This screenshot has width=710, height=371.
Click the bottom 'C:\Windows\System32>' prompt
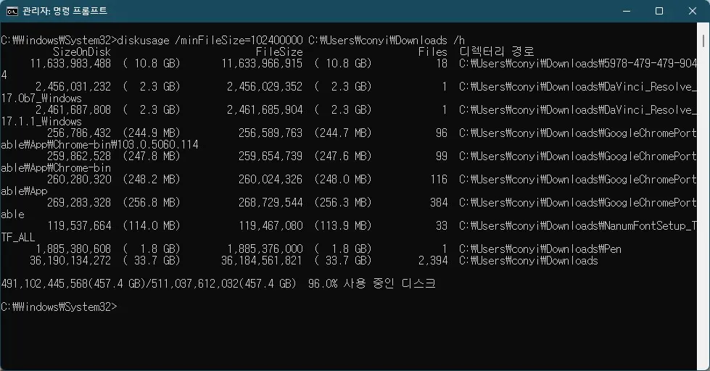click(x=59, y=307)
